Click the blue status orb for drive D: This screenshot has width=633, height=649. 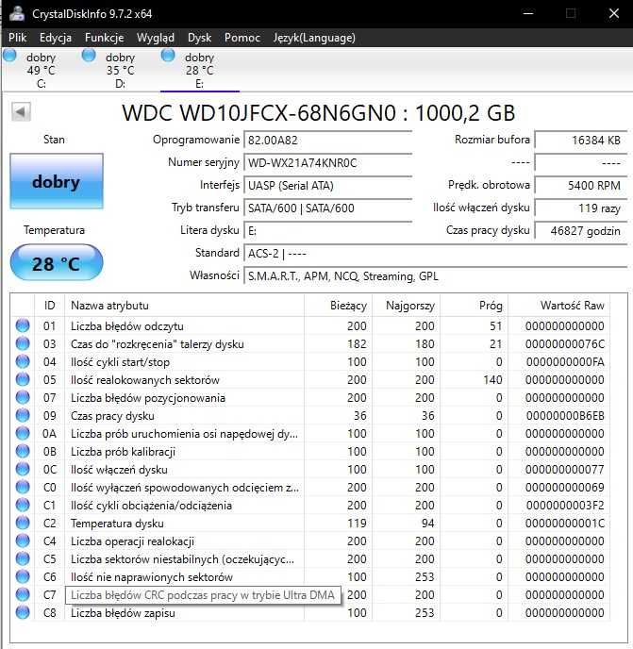(x=89, y=56)
